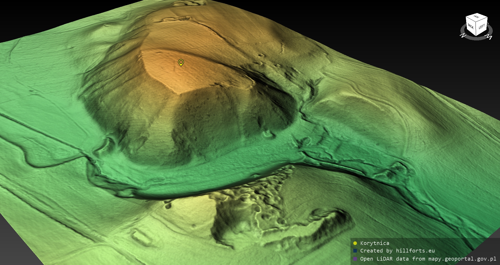500x265 pixels.
Task: Click the N compass label on the ring
Action: click(463, 35)
